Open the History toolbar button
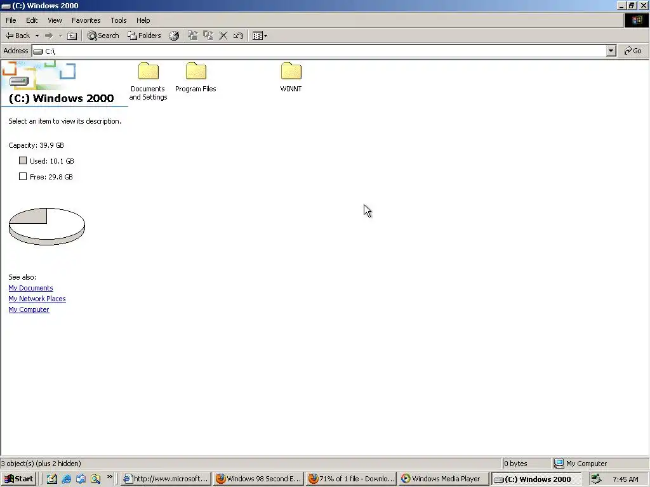 pos(174,36)
